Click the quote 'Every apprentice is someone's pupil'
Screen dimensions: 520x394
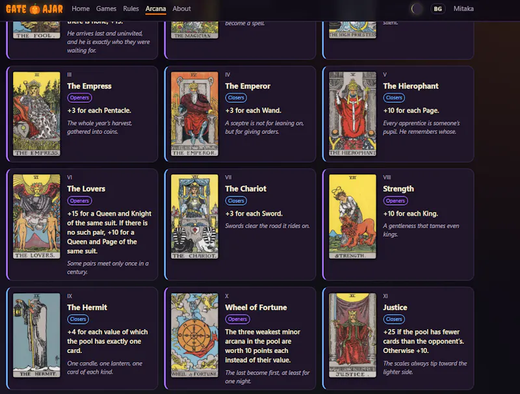pos(421,127)
